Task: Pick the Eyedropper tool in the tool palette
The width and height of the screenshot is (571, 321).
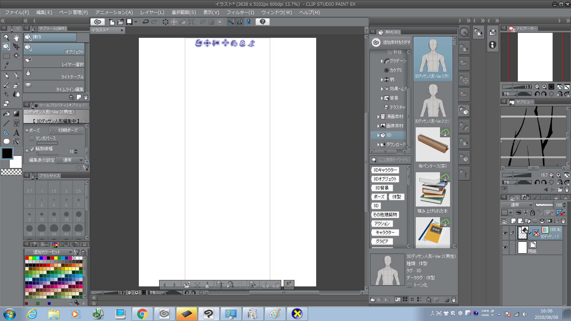Action: [6, 65]
